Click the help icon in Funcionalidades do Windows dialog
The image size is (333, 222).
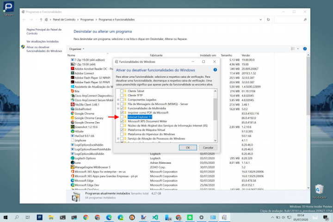(x=215, y=70)
